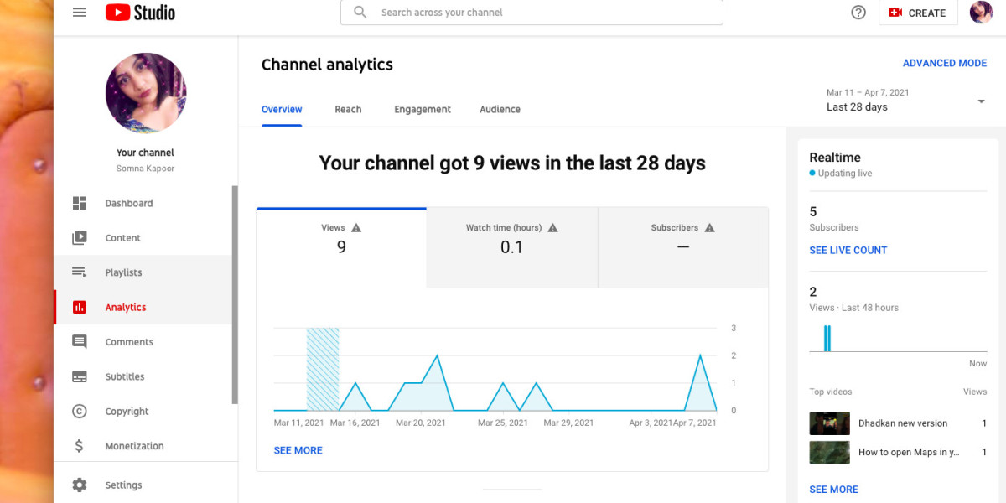Image resolution: width=1006 pixels, height=503 pixels.
Task: Click the sidebar vertical scrollbar
Action: coord(235,295)
